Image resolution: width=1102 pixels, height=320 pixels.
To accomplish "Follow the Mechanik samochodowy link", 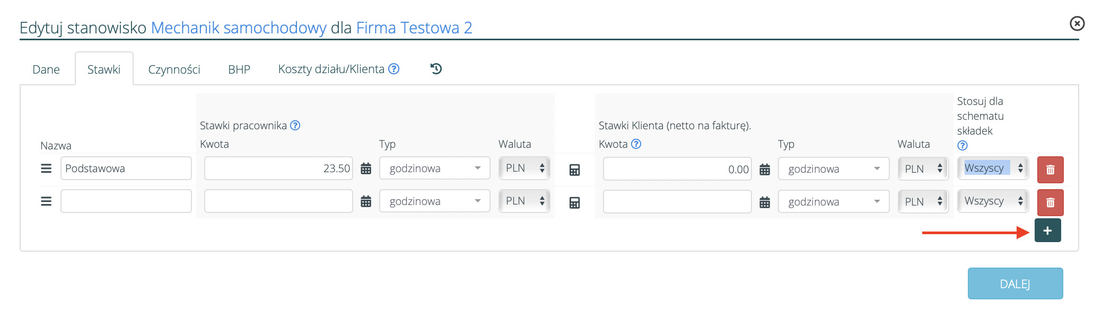I will [x=238, y=28].
